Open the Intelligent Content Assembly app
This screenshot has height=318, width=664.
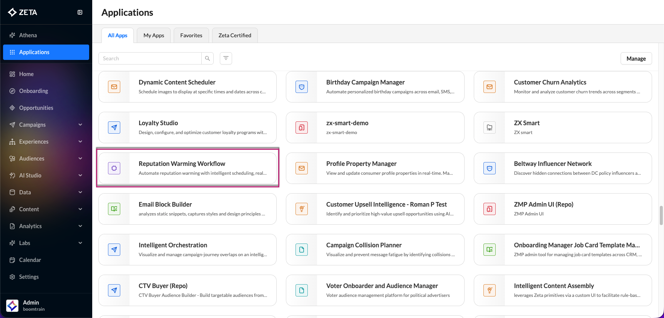563,290
